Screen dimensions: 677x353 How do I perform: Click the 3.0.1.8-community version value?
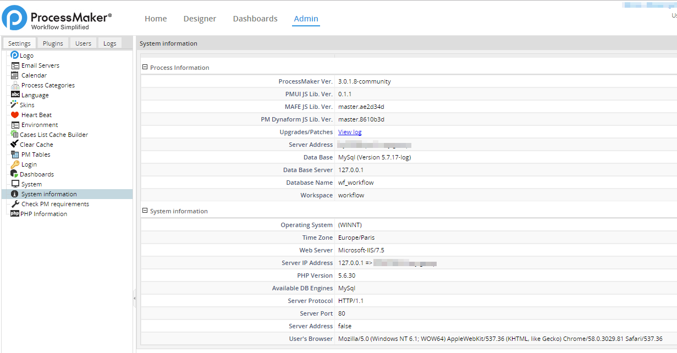(x=365, y=81)
